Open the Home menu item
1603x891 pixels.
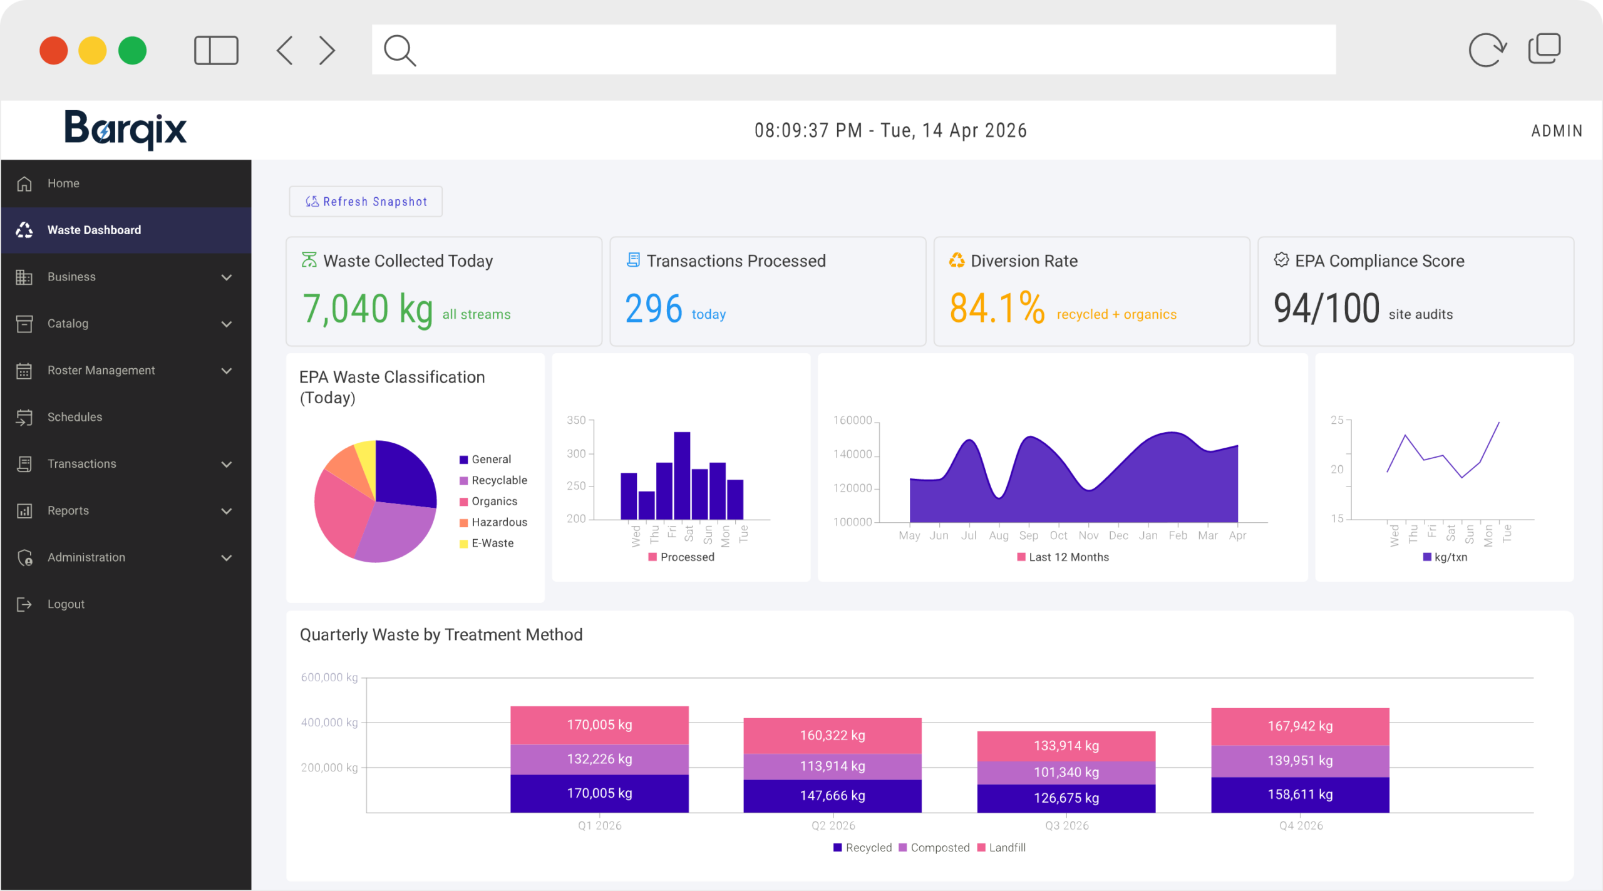coord(126,183)
